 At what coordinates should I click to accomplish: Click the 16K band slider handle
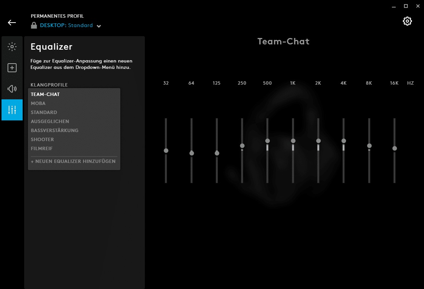pos(395,148)
